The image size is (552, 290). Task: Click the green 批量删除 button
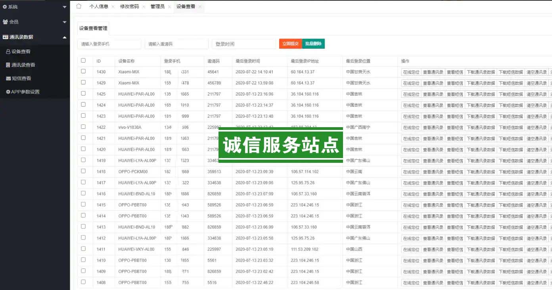[313, 44]
